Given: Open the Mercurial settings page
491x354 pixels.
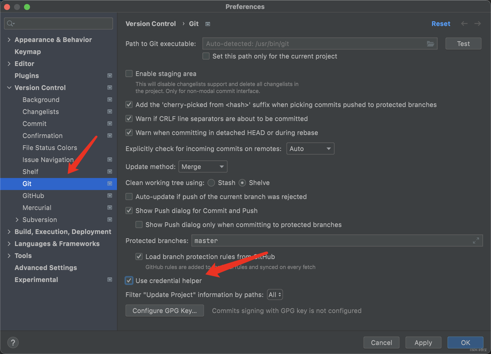Looking at the screenshot, I should [37, 207].
